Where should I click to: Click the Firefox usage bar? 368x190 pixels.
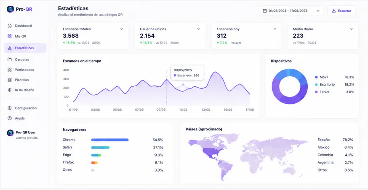tap(94, 163)
